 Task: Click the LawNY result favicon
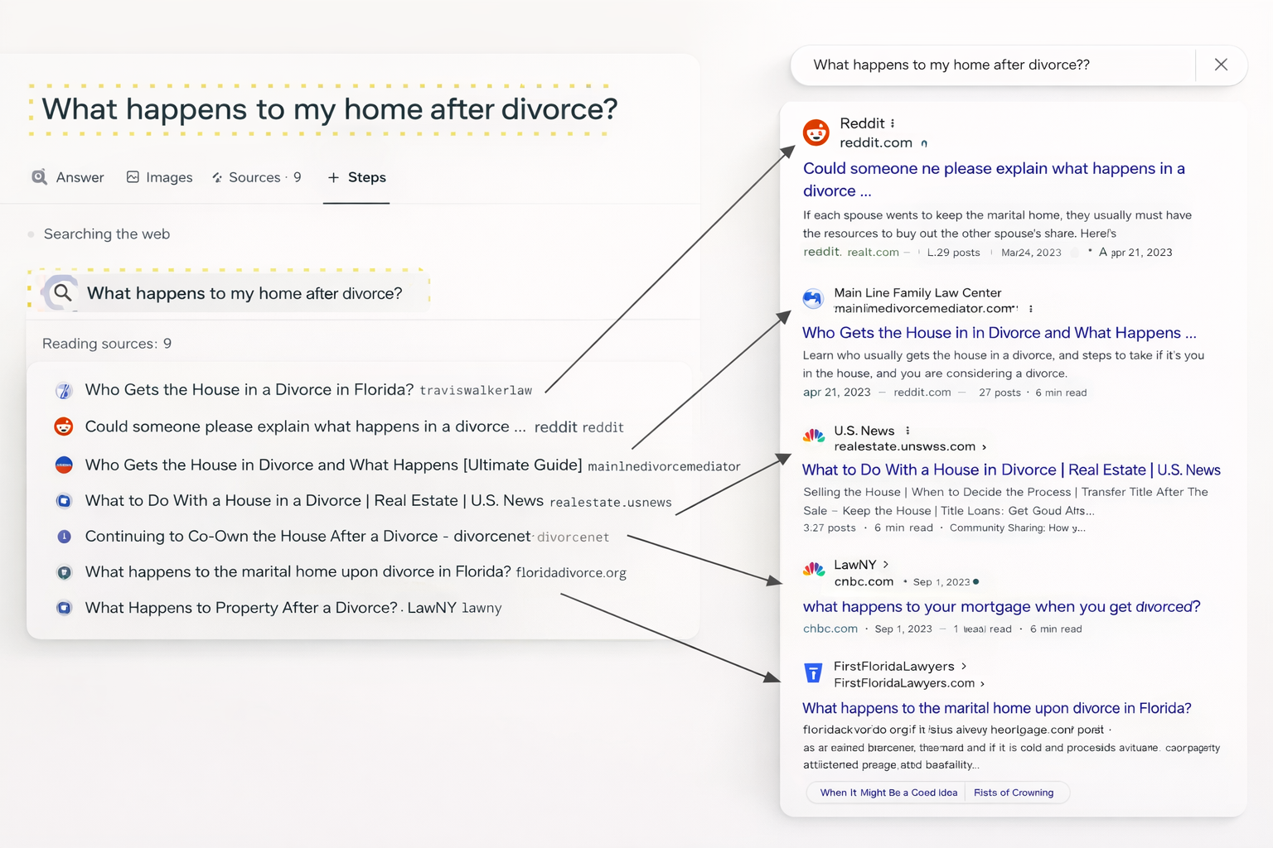tap(814, 570)
